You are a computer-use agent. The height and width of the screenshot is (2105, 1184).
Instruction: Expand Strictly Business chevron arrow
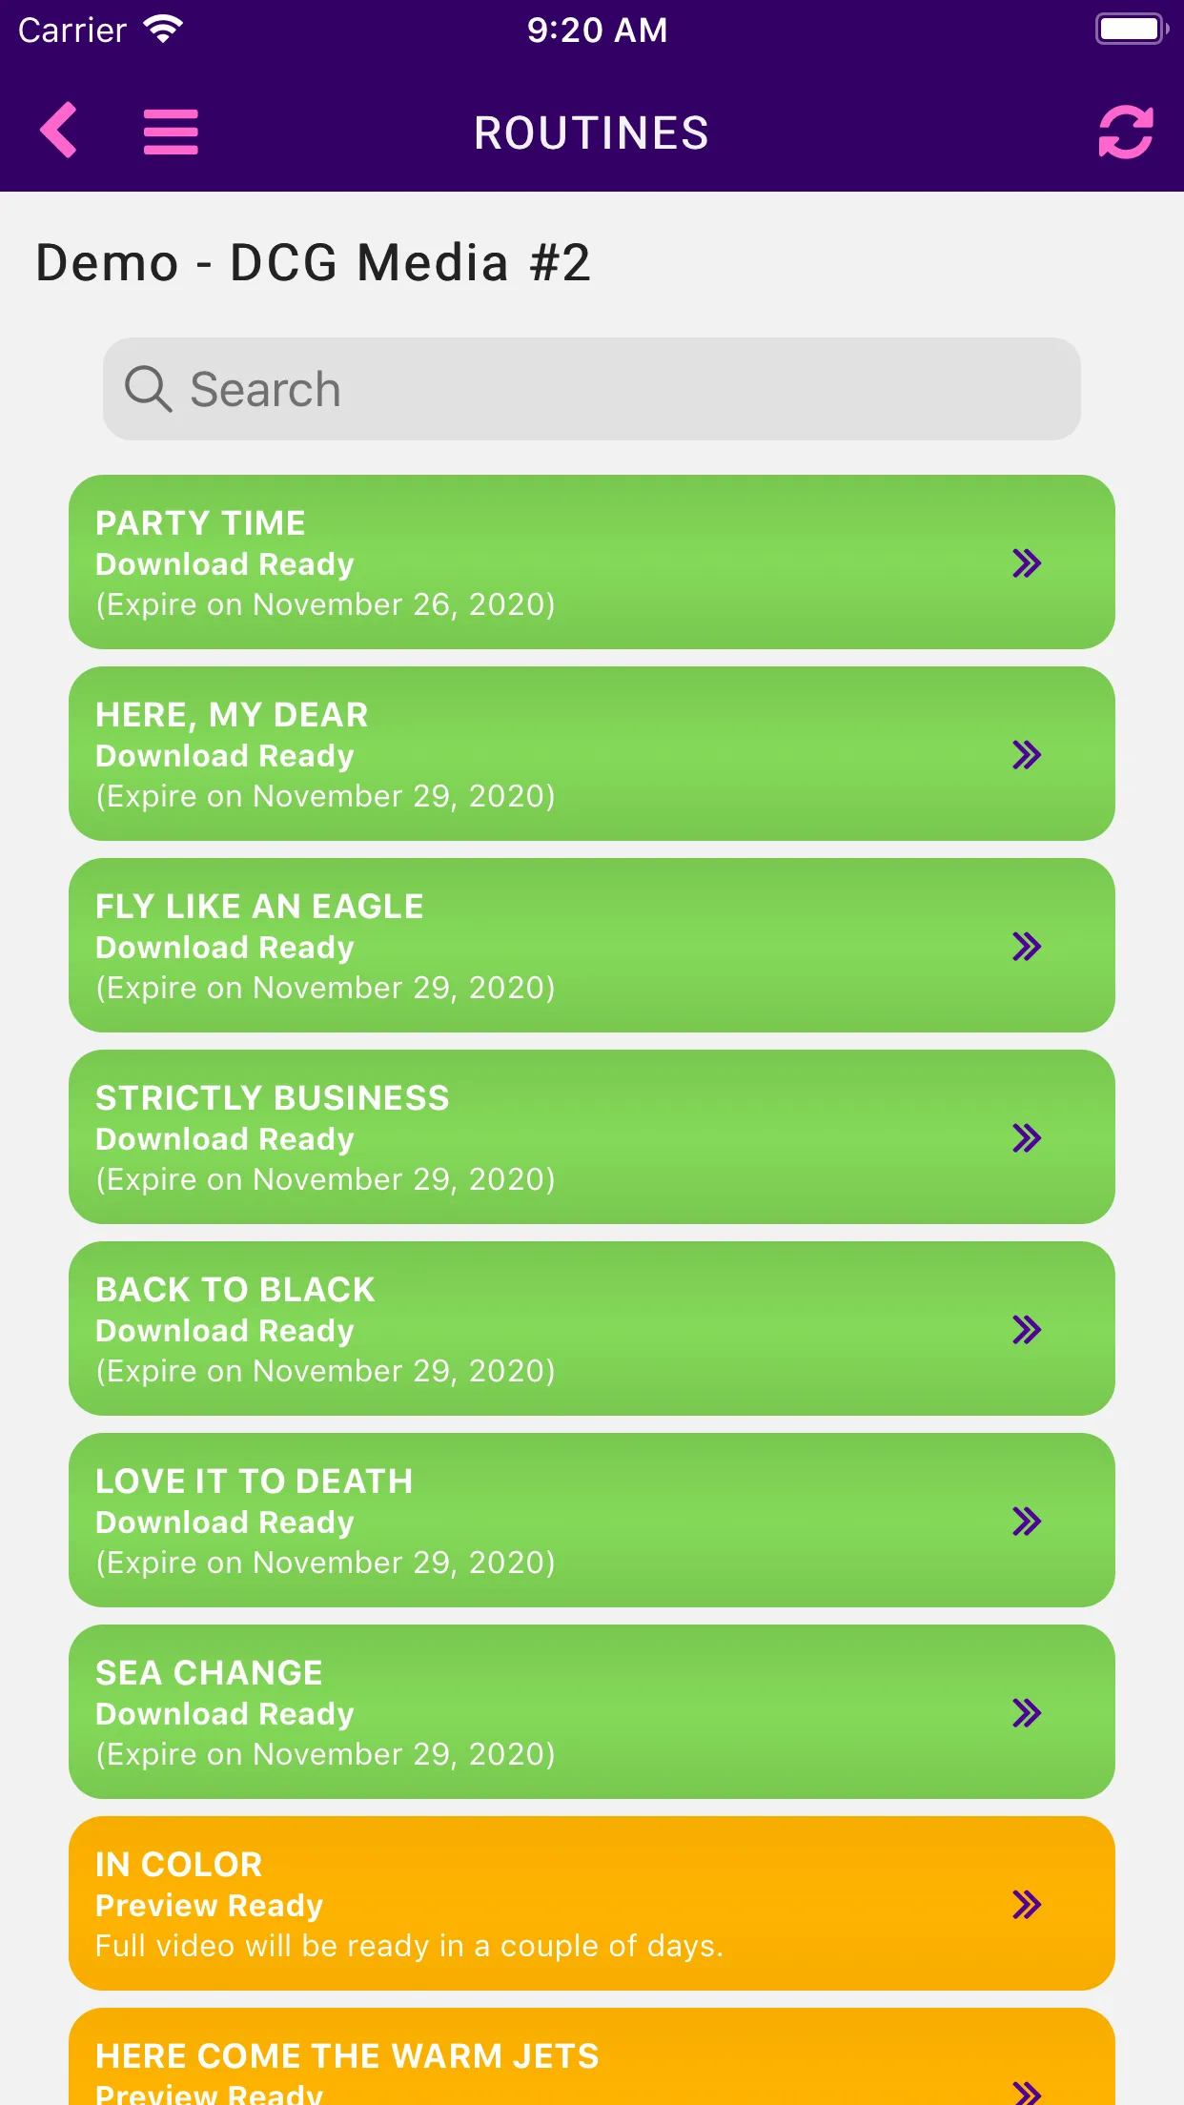click(x=1027, y=1138)
